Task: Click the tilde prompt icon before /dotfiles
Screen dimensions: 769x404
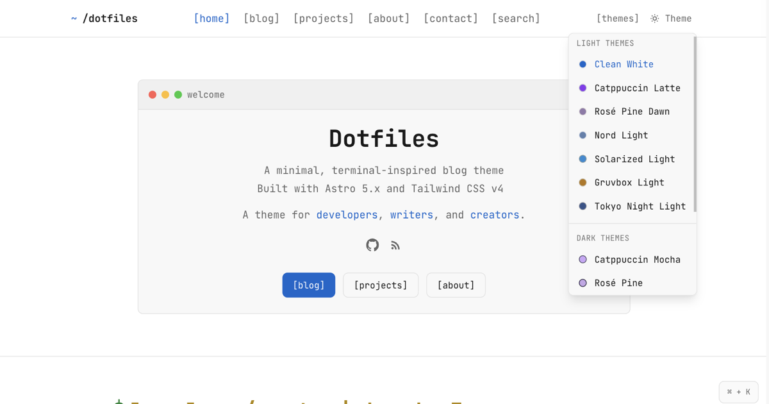Action: click(x=73, y=19)
